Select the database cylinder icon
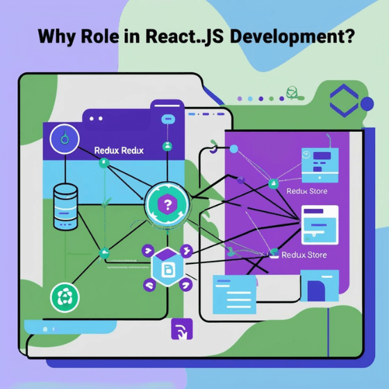Image resolution: width=389 pixels, height=389 pixels. (65, 207)
